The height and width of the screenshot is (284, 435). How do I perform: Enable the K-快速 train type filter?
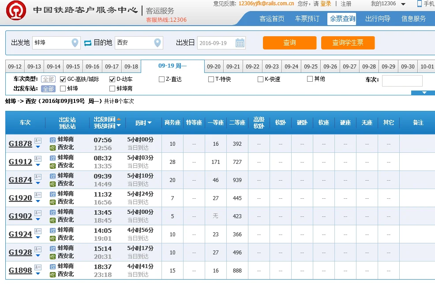pos(260,80)
